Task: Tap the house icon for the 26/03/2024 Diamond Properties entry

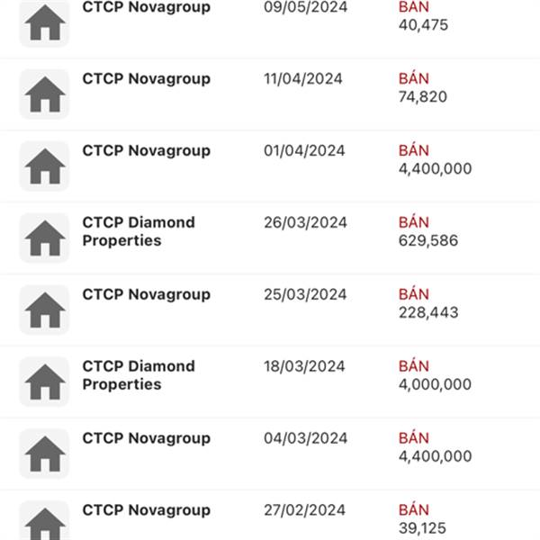Action: pos(44,238)
